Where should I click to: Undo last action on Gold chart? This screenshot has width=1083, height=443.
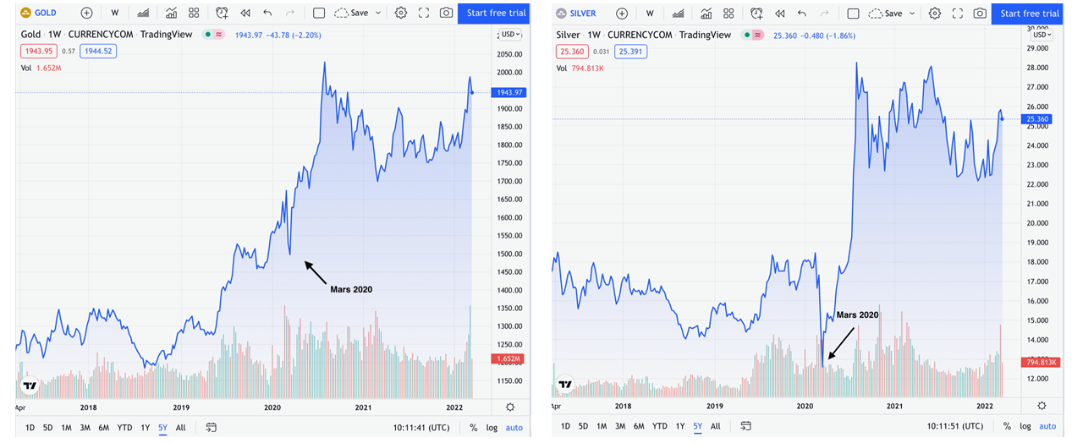click(267, 14)
